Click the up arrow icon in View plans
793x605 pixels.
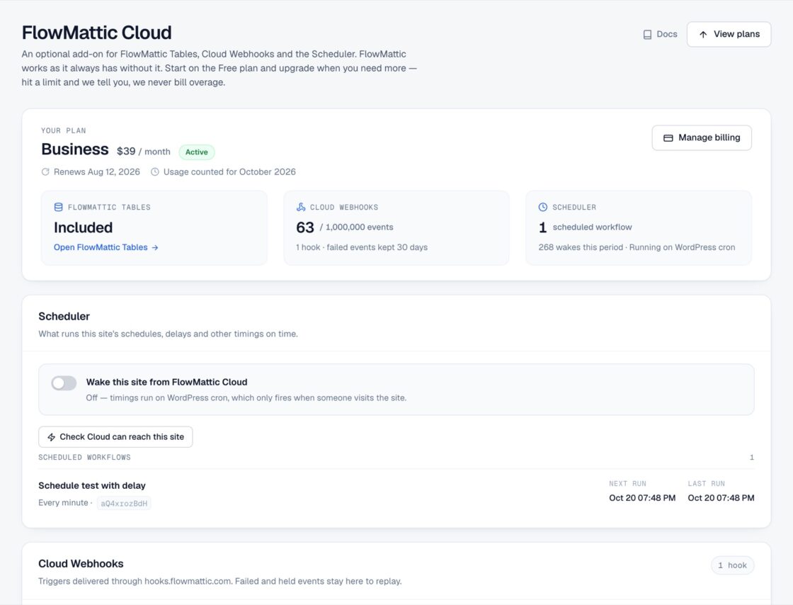(703, 35)
